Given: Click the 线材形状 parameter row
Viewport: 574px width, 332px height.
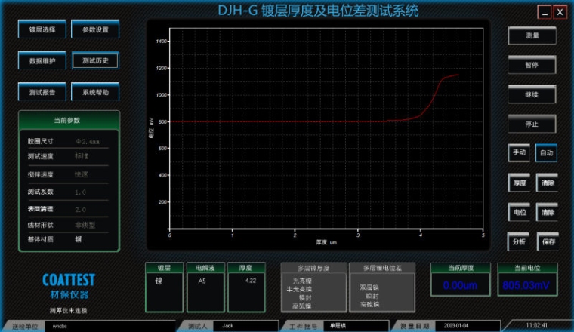Looking at the screenshot, I should coord(68,225).
